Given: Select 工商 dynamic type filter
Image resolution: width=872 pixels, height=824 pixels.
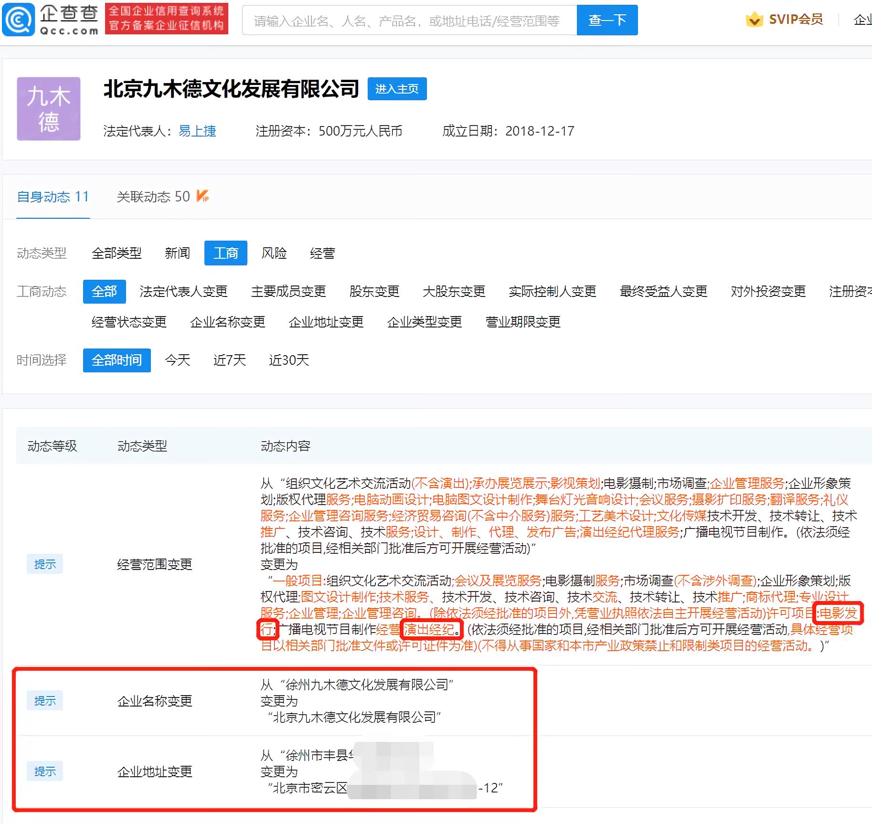Looking at the screenshot, I should coord(226,253).
